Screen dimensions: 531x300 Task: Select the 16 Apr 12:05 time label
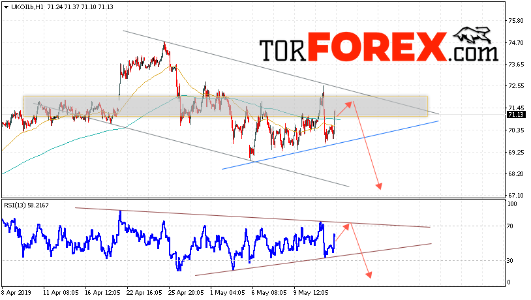(x=102, y=293)
